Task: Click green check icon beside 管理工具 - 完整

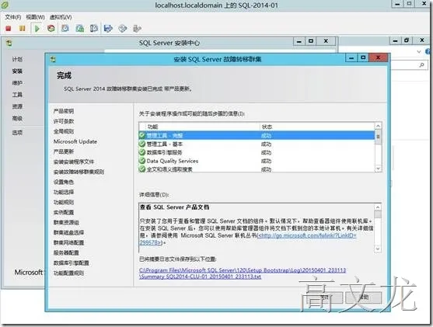Action: 142,135
